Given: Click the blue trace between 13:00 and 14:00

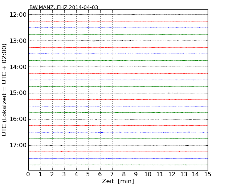Looking at the screenshot, I should 118,54.
